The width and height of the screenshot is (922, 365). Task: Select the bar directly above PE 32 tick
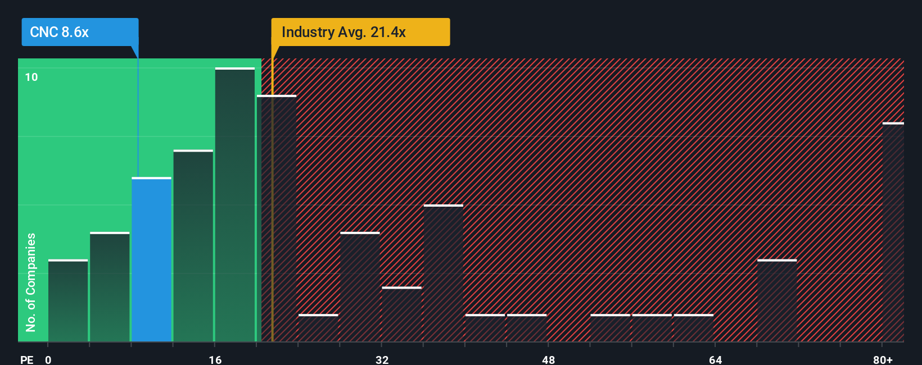(x=401, y=314)
